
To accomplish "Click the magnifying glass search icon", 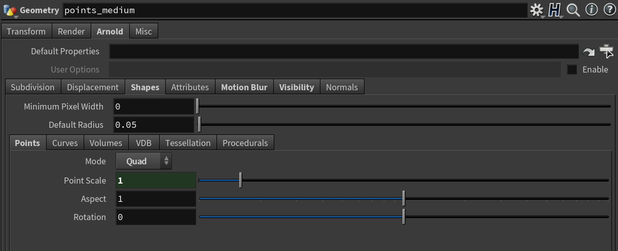I will point(573,10).
